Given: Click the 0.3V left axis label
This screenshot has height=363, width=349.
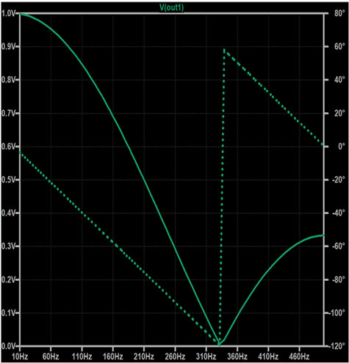Looking at the screenshot, I should point(9,246).
